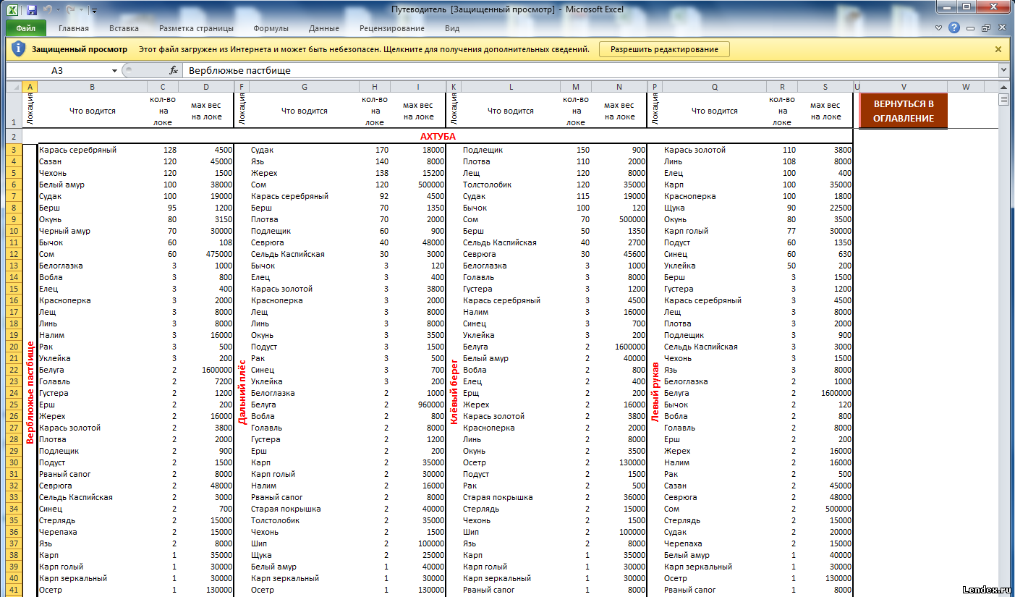Click the Защищенный просмотр warning text
Viewport: 1015px width, 597px height.
tap(80, 49)
